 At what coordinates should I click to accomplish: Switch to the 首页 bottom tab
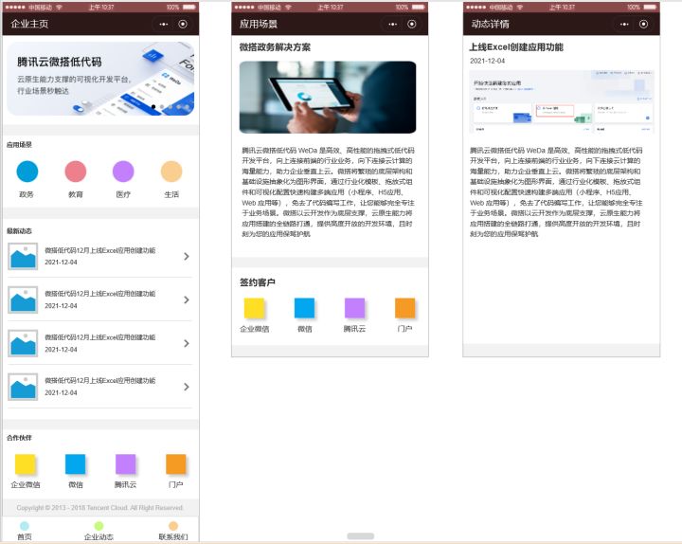point(25,531)
